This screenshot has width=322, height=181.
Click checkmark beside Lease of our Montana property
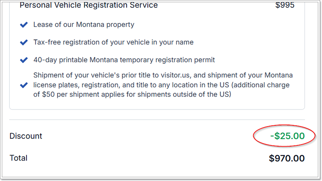[x=24, y=25]
